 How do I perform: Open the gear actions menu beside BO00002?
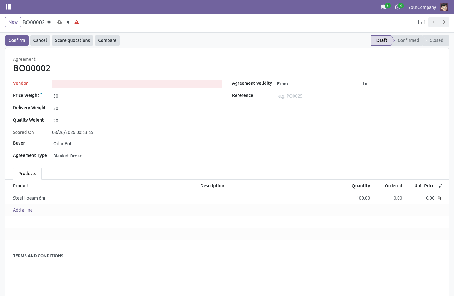click(x=49, y=22)
